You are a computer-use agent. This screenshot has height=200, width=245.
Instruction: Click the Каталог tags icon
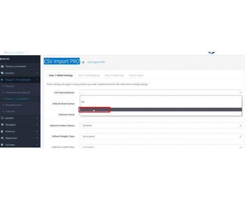pos(2,73)
